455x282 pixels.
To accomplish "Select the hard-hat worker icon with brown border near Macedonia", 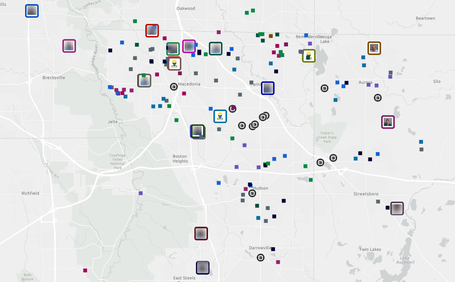I will [x=174, y=63].
